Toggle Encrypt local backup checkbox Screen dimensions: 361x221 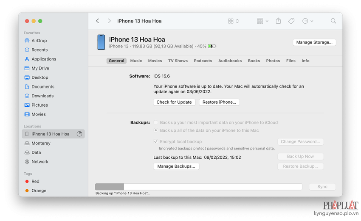[x=156, y=141]
